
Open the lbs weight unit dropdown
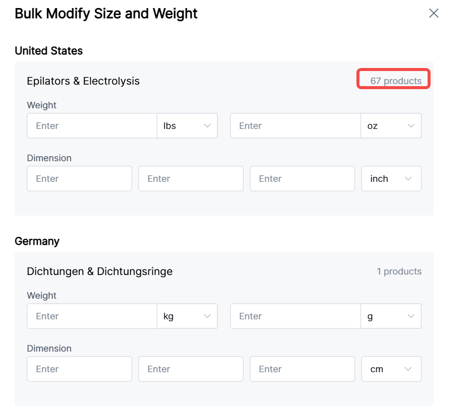pyautogui.click(x=187, y=126)
